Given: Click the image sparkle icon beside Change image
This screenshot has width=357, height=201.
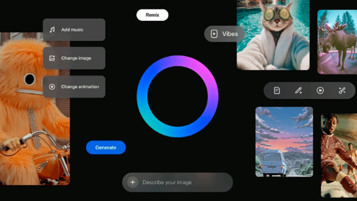Looking at the screenshot, I should (x=52, y=58).
